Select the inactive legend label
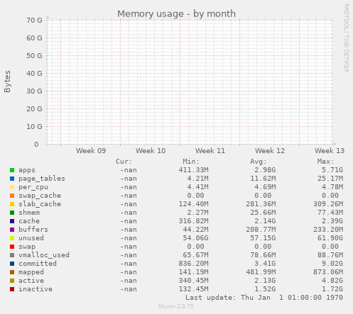353x314 pixels. click(36, 289)
